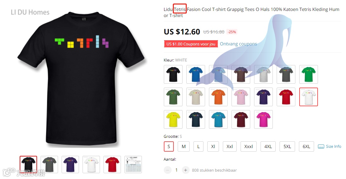Pick the yellow t-shirt color option

click(x=173, y=119)
